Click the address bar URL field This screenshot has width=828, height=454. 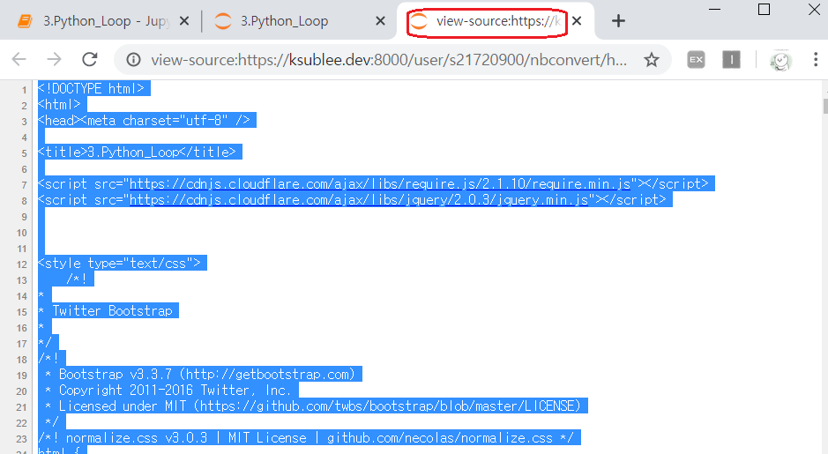[x=389, y=60]
